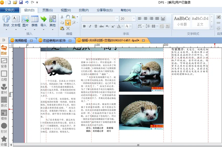Click the save floppy disk icon
The width and height of the screenshot is (222, 147).
coord(21,3)
